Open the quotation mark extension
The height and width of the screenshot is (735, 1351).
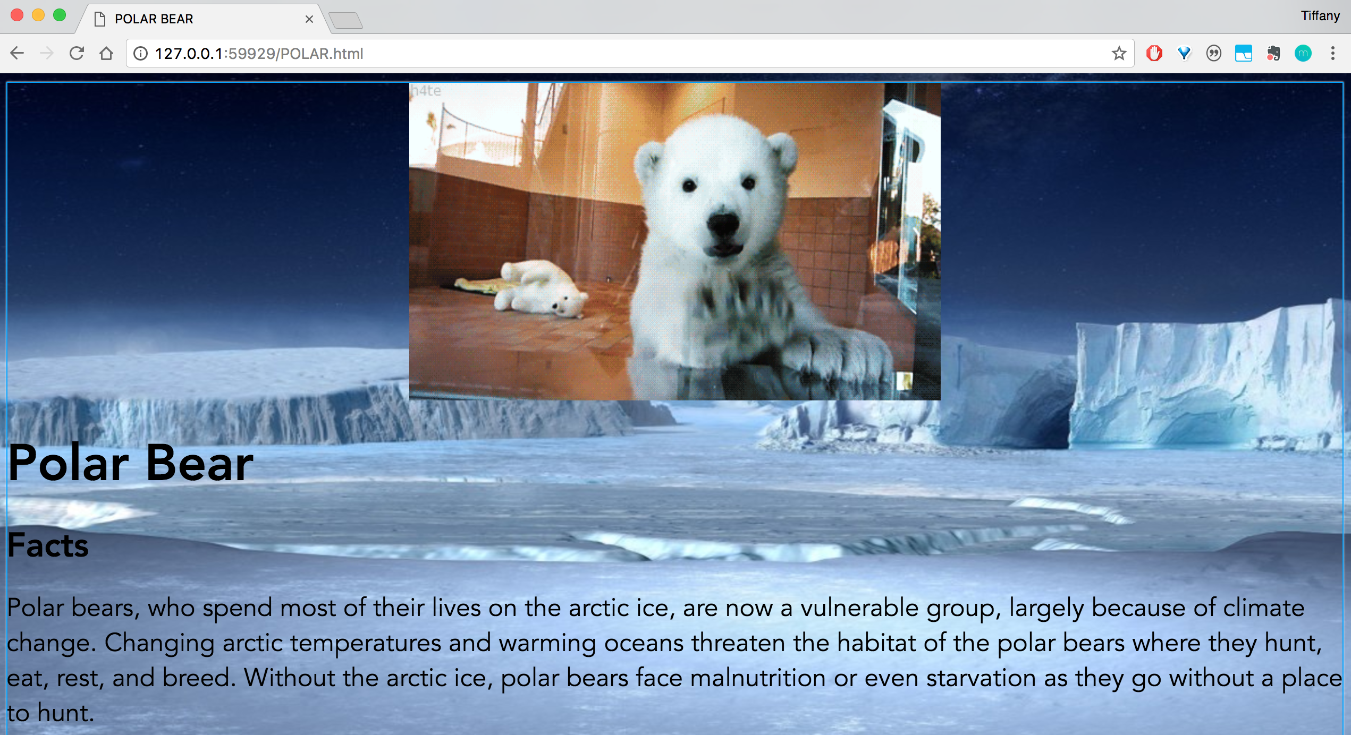[x=1214, y=53]
